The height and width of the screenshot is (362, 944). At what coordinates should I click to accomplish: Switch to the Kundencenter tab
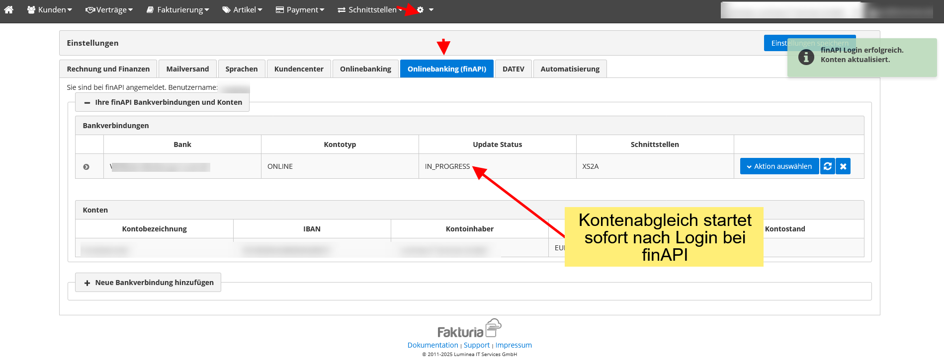(x=299, y=69)
